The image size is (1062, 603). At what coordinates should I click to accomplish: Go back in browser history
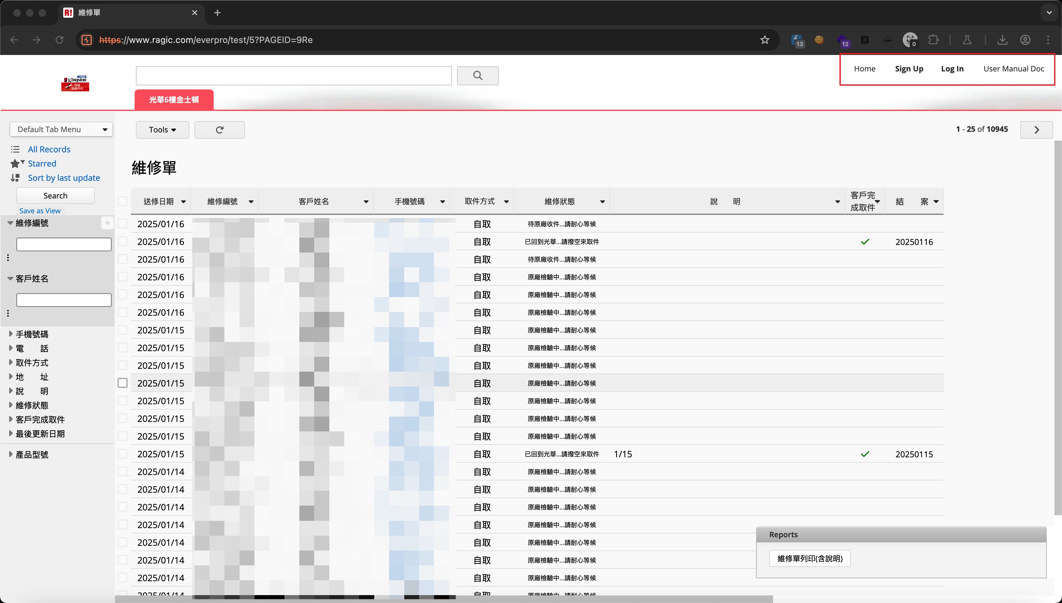[14, 40]
